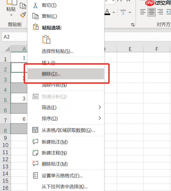Select the 复制(C) copy menu entry
Viewport: 171px width, 191px height.
point(66,16)
